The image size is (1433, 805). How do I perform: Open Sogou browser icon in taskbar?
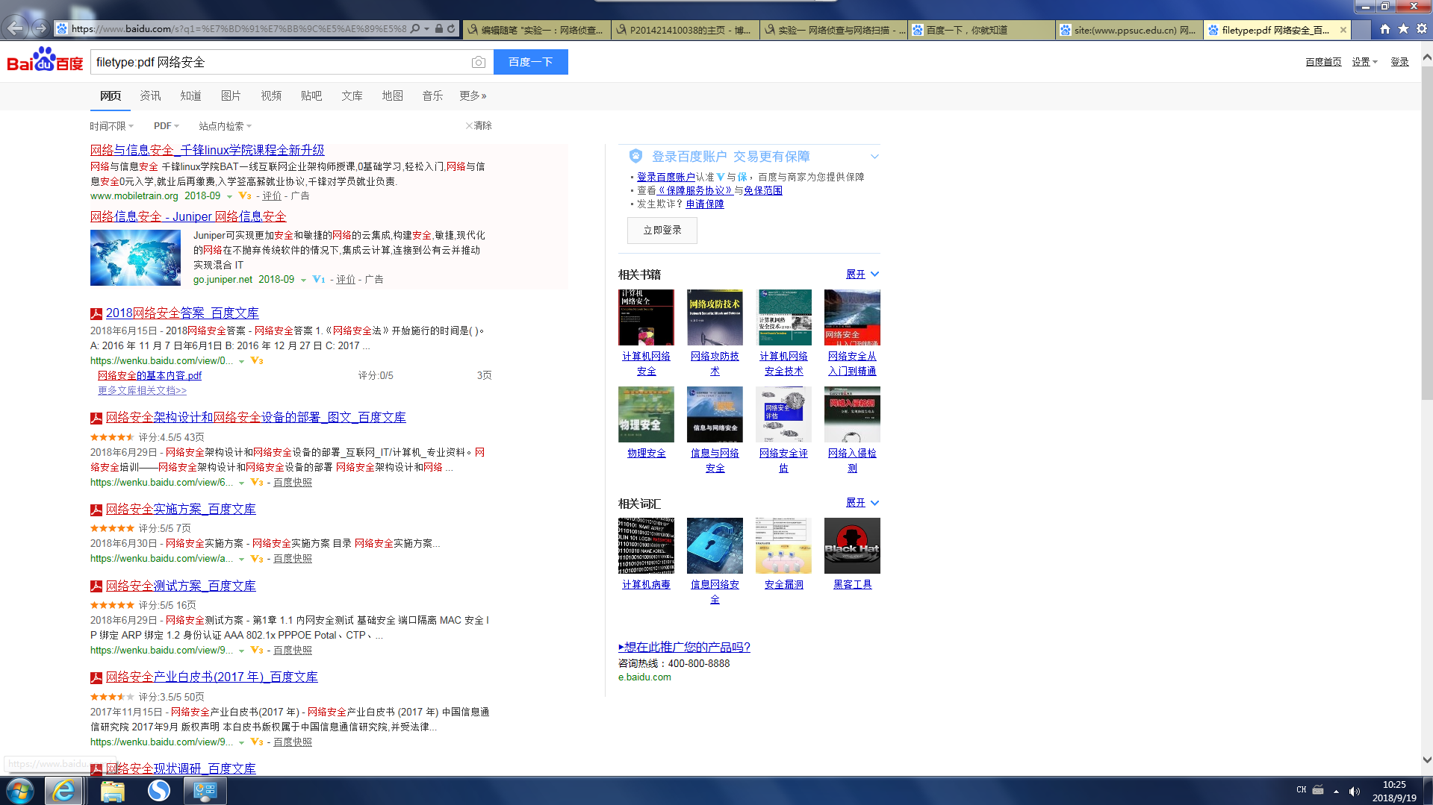tap(158, 791)
